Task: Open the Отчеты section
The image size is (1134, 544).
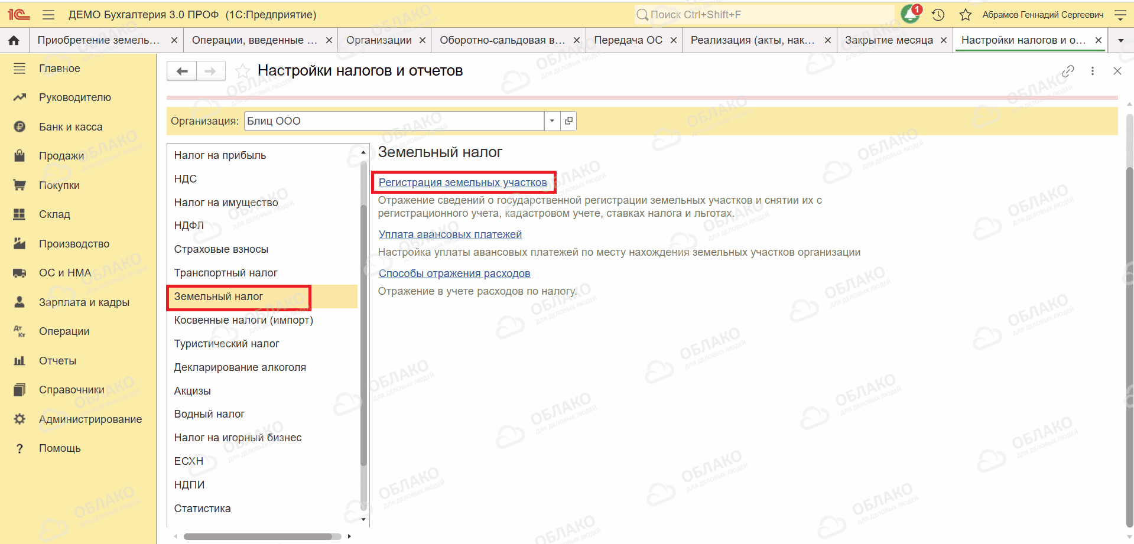Action: click(57, 361)
